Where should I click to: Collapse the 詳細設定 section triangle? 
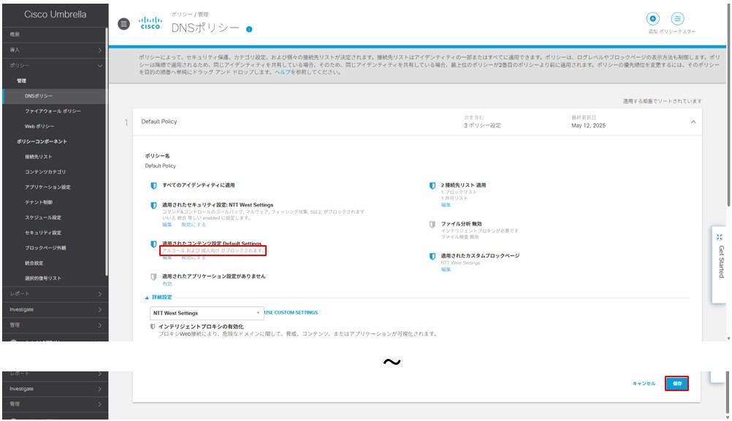[147, 298]
